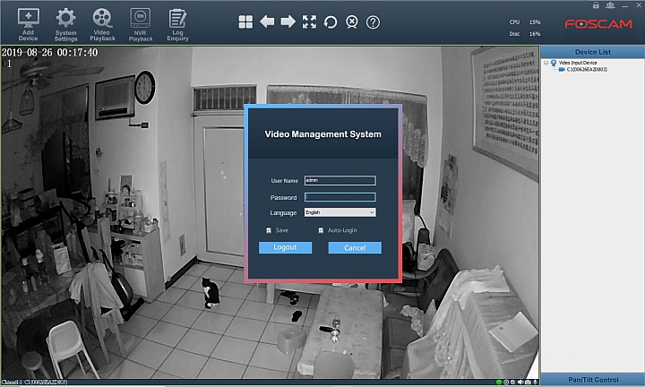Open the help question mark icon
Image resolution: width=645 pixels, height=387 pixels.
pyautogui.click(x=373, y=21)
